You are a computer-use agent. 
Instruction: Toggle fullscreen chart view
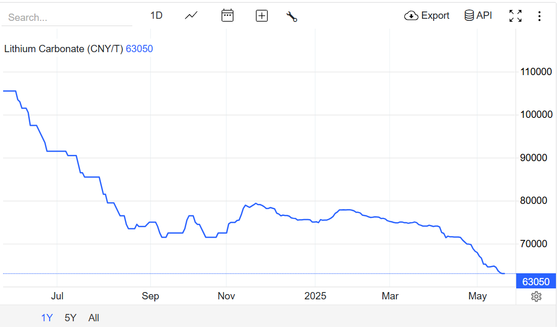(x=515, y=16)
